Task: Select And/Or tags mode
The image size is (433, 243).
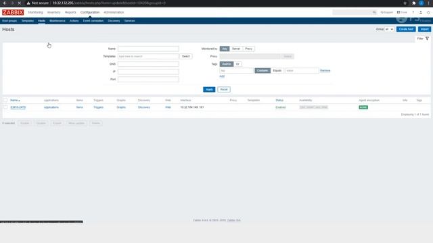Action: tap(227, 64)
